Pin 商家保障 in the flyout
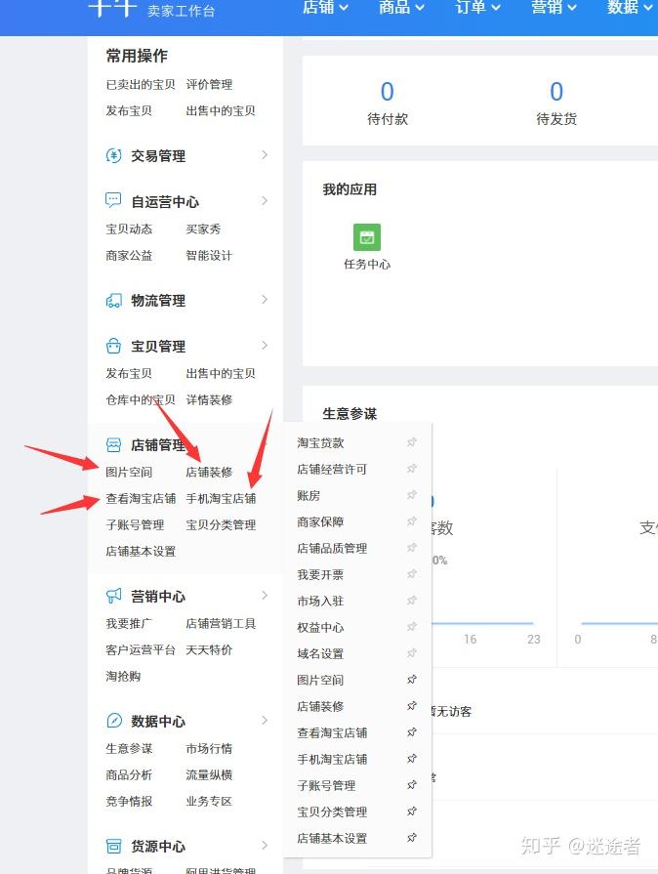Image resolution: width=658 pixels, height=874 pixels. tap(412, 521)
